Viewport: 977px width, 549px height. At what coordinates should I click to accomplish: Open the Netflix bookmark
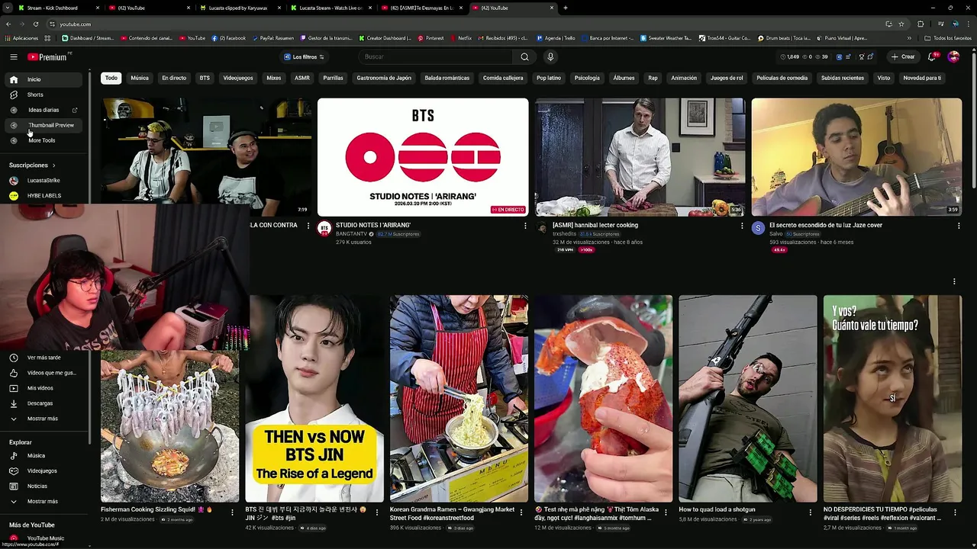[x=460, y=38]
